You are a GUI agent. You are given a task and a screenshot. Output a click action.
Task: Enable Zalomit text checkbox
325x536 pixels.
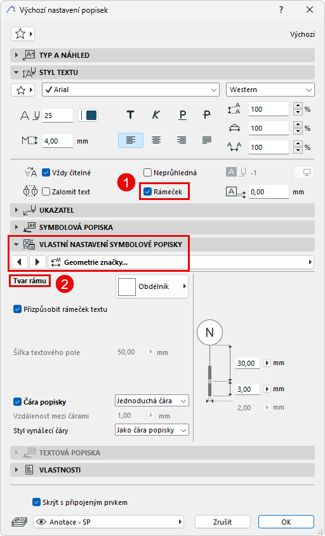click(x=46, y=192)
